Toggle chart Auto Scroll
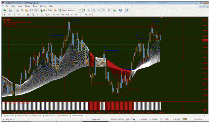 pos(104,10)
